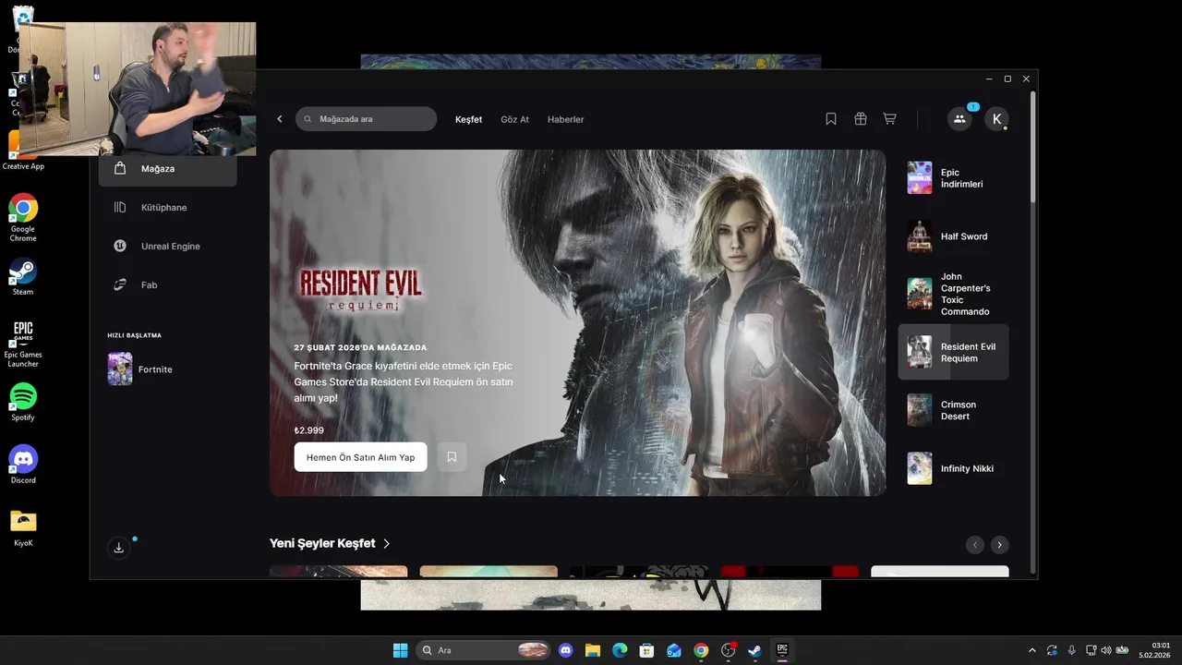Open Spotify desktop shortcut
The image size is (1182, 665).
[23, 402]
